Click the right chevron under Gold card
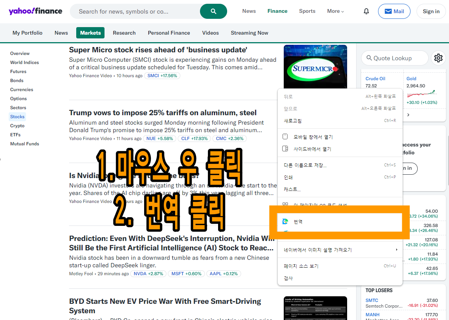This screenshot has width=449, height=320. pyautogui.click(x=408, y=115)
